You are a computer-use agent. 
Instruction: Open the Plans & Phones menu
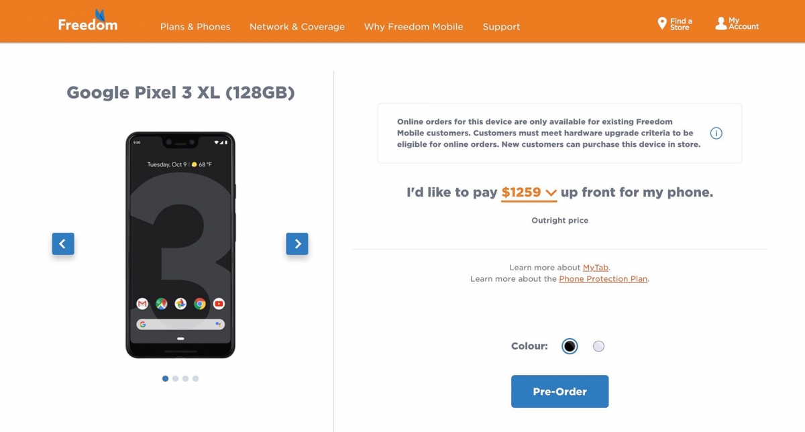coord(195,27)
